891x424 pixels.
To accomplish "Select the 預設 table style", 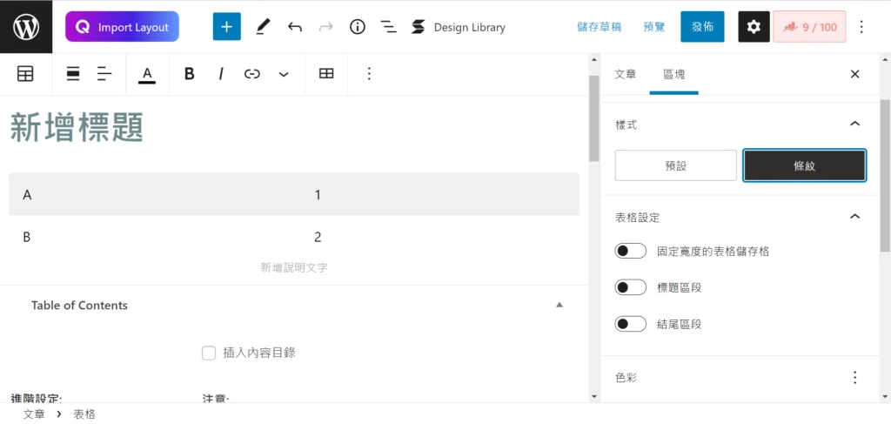I will click(675, 165).
